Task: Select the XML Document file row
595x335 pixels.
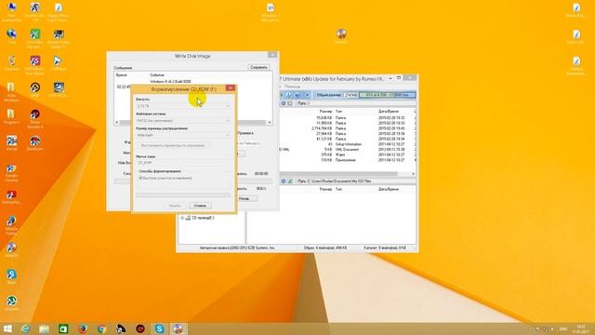Action: point(347,150)
